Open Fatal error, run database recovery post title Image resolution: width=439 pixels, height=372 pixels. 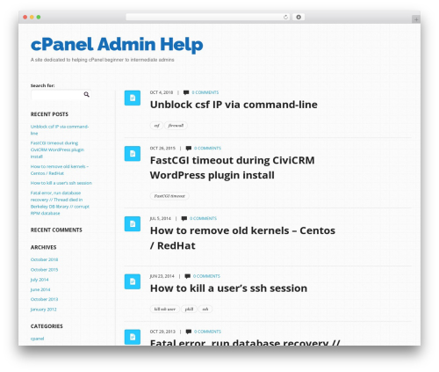(x=245, y=341)
